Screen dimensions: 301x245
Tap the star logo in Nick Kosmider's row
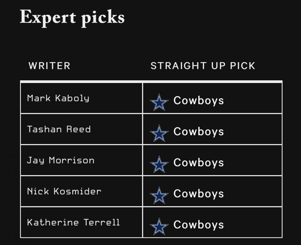(x=159, y=195)
